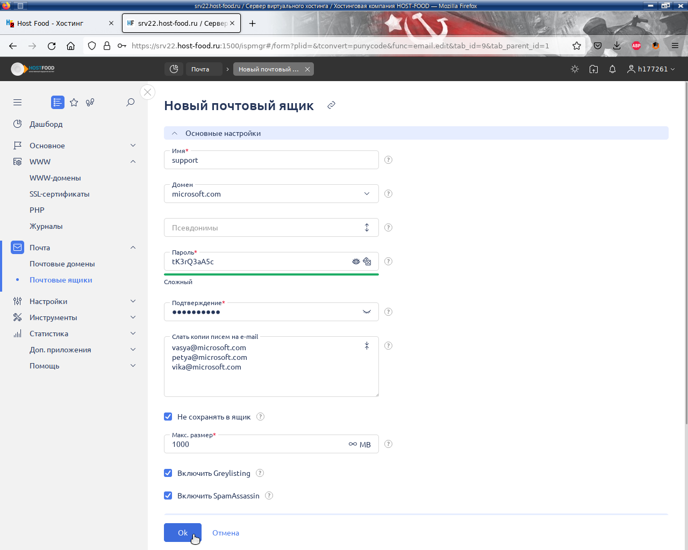Close Новый почтовый tab in panel
The width and height of the screenshot is (688, 550).
(x=307, y=69)
